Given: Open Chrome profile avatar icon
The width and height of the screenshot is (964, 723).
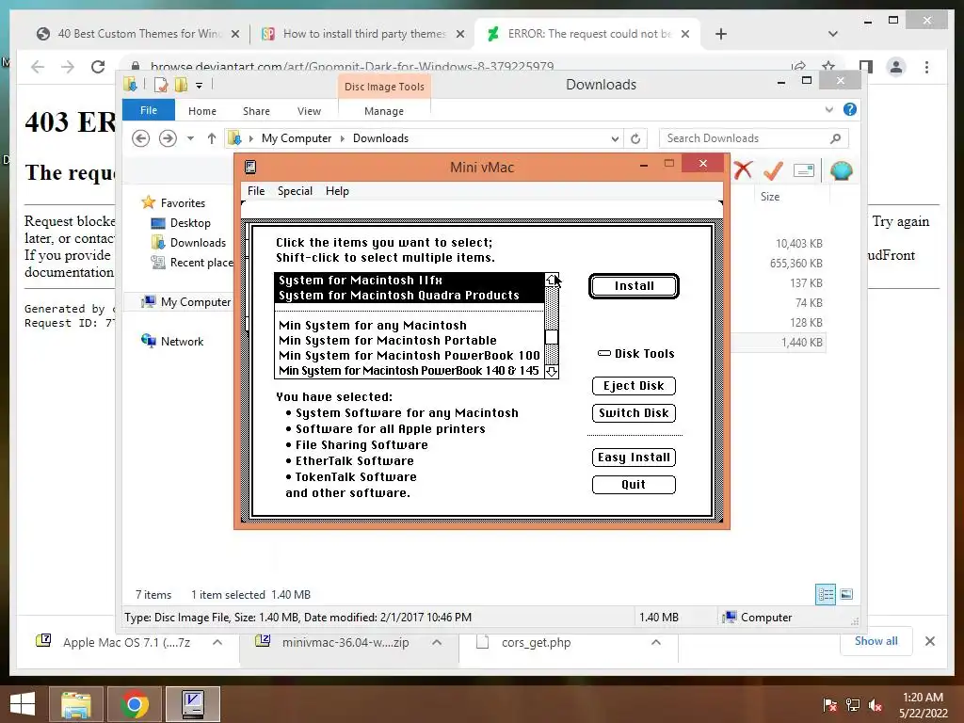Looking at the screenshot, I should coord(896,67).
